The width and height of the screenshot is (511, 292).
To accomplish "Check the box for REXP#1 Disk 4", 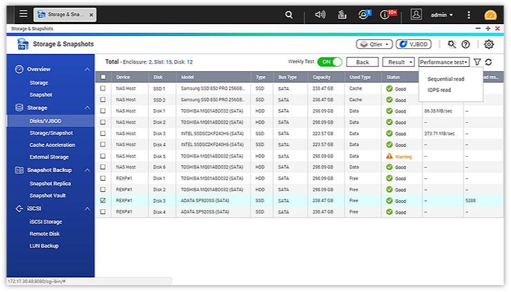I will tap(103, 211).
